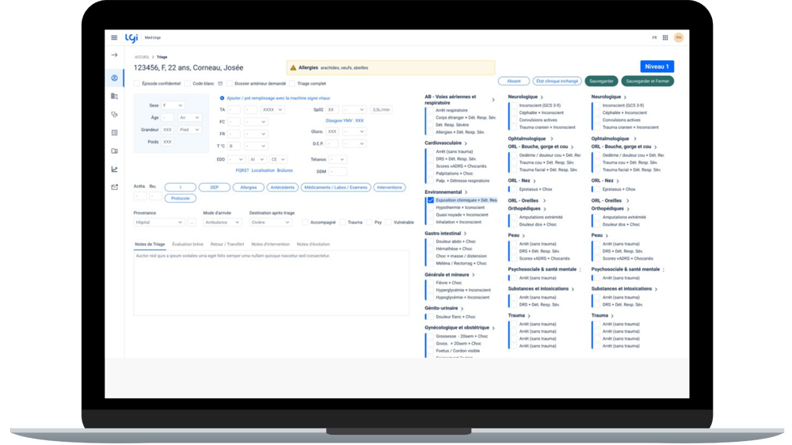Check the Triage complet checkbox
The width and height of the screenshot is (792, 445).
[x=291, y=83]
